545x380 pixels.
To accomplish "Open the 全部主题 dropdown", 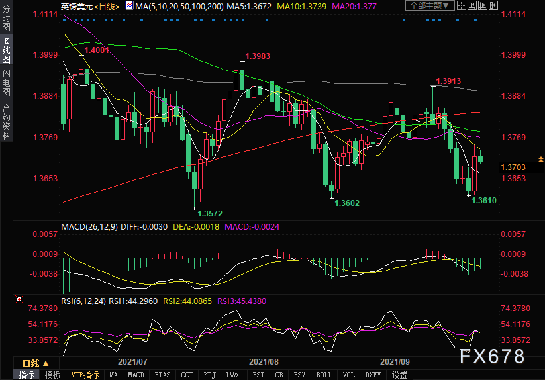I will point(430,5).
